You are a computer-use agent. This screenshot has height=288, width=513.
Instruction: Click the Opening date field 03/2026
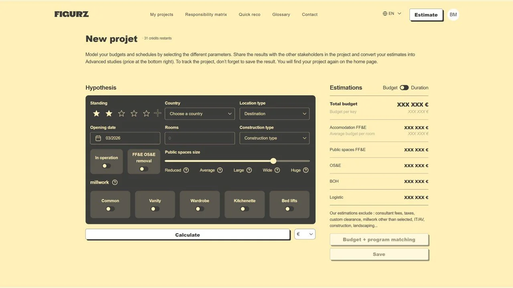(125, 138)
